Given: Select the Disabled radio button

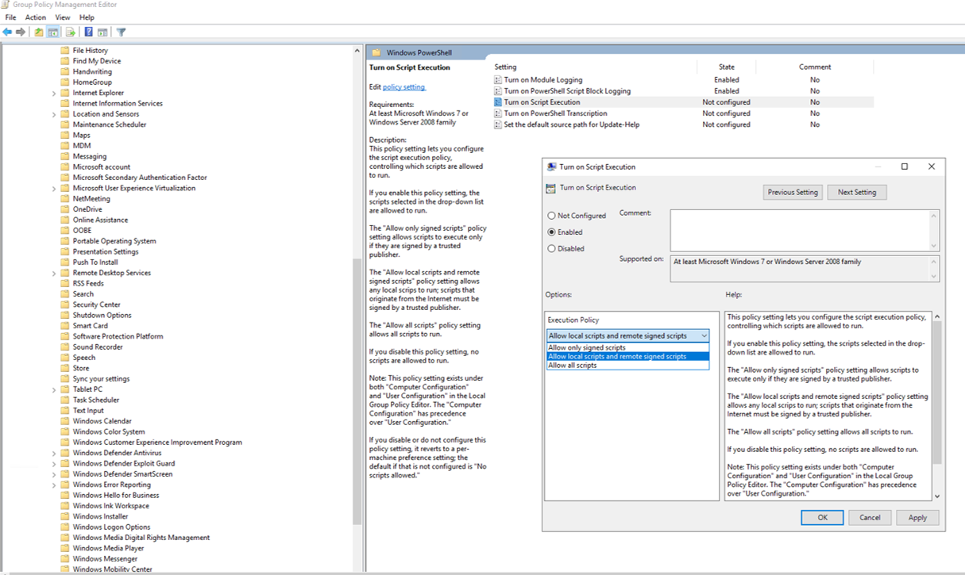Looking at the screenshot, I should pyautogui.click(x=552, y=249).
